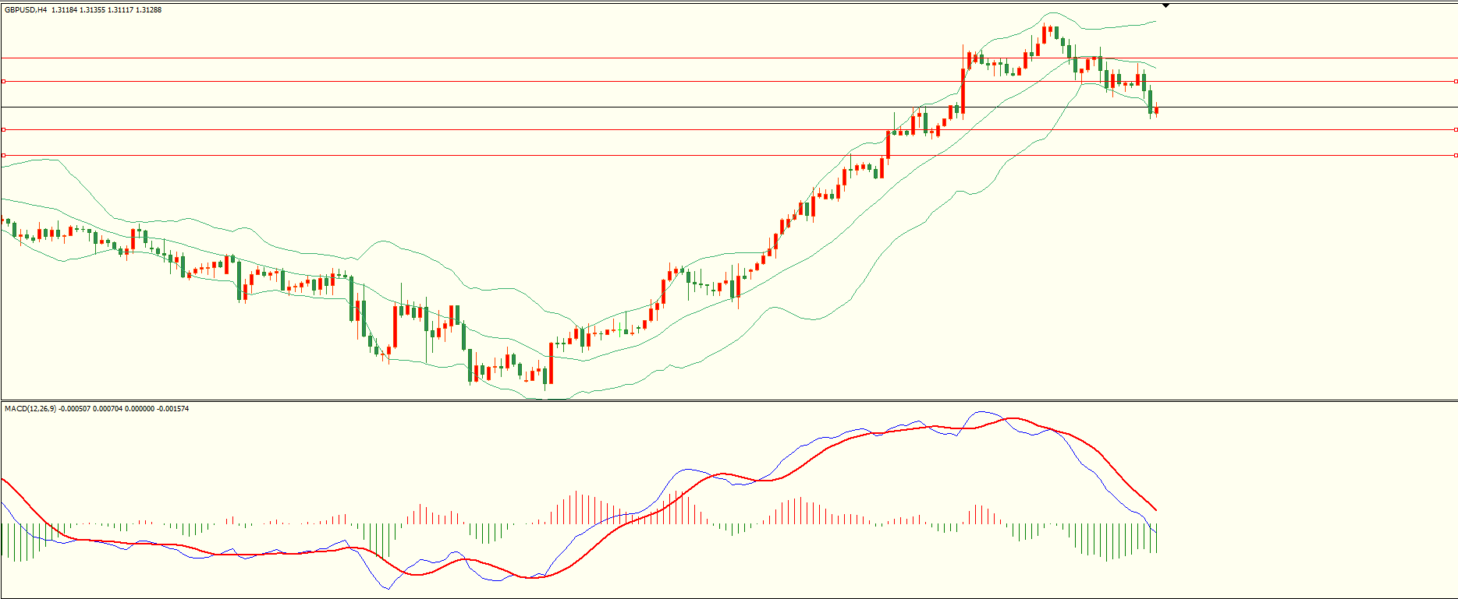
Task: Click the MACD(12,26,9) indicator label
Action: pos(30,408)
